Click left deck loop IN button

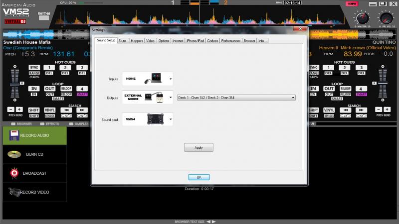pyautogui.click(x=34, y=89)
